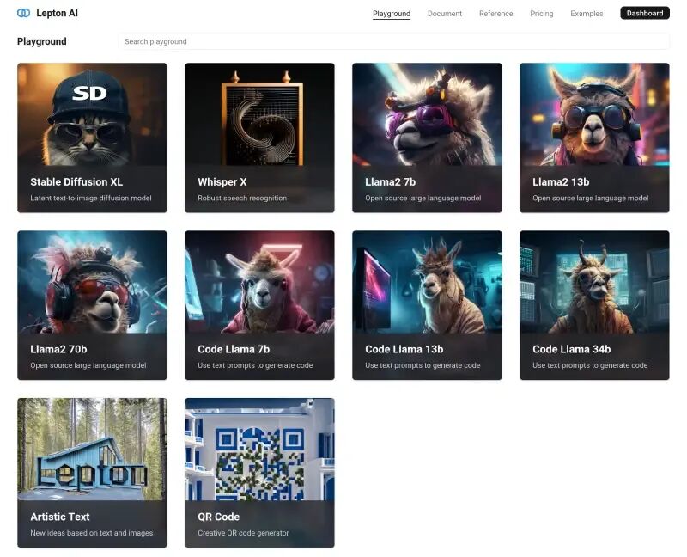687x557 pixels.
Task: Click Code Llama 34b 'Use text prompts to generate code'
Action: pos(590,365)
